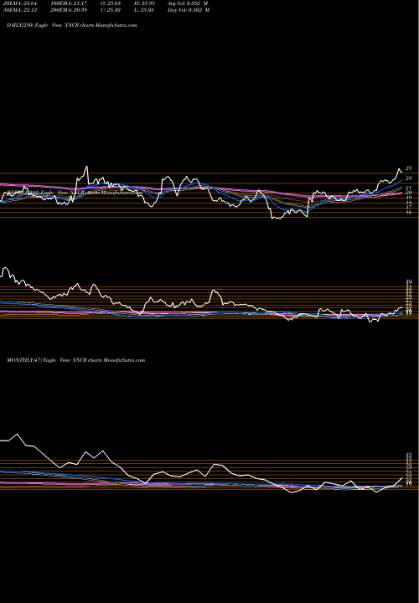Screen dimensions: 419x603
Task: Click the 16 price label on daily axis
Action: pyautogui.click(x=409, y=212)
